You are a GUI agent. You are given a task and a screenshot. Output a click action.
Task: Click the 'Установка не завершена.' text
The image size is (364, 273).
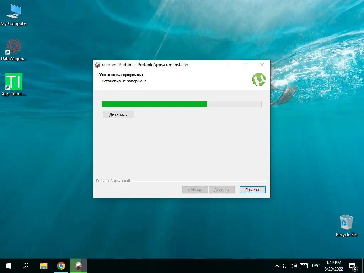pyautogui.click(x=125, y=81)
